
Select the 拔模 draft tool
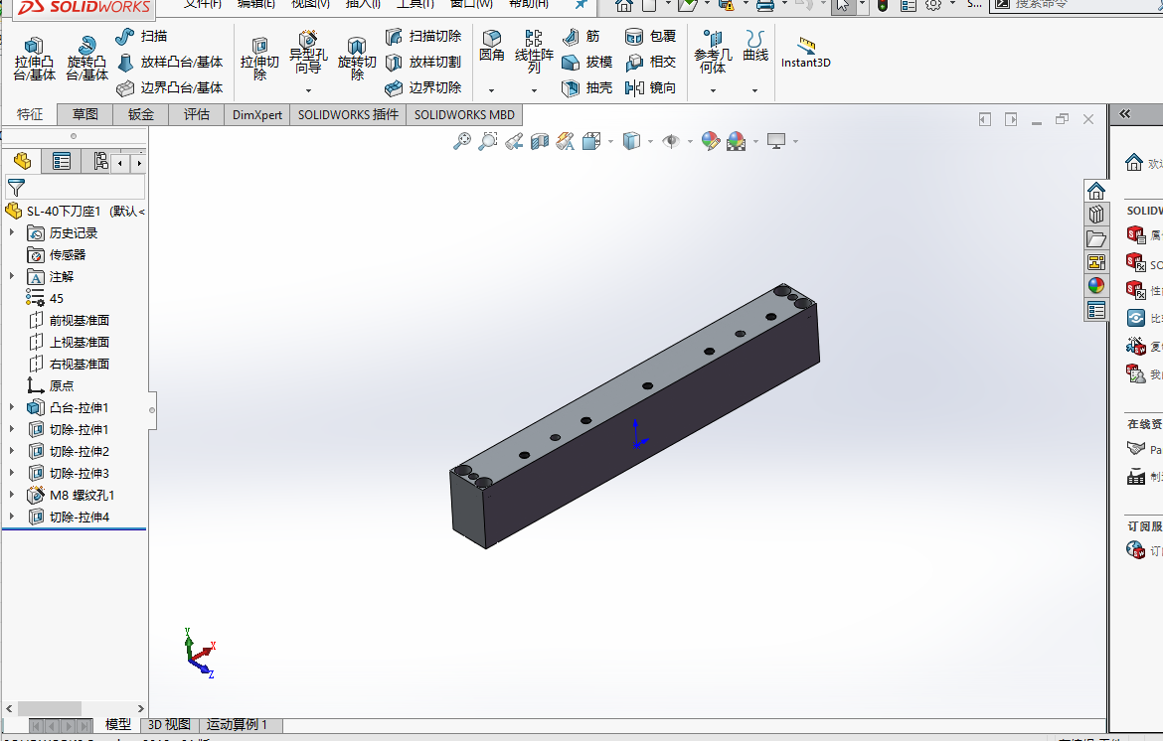586,62
